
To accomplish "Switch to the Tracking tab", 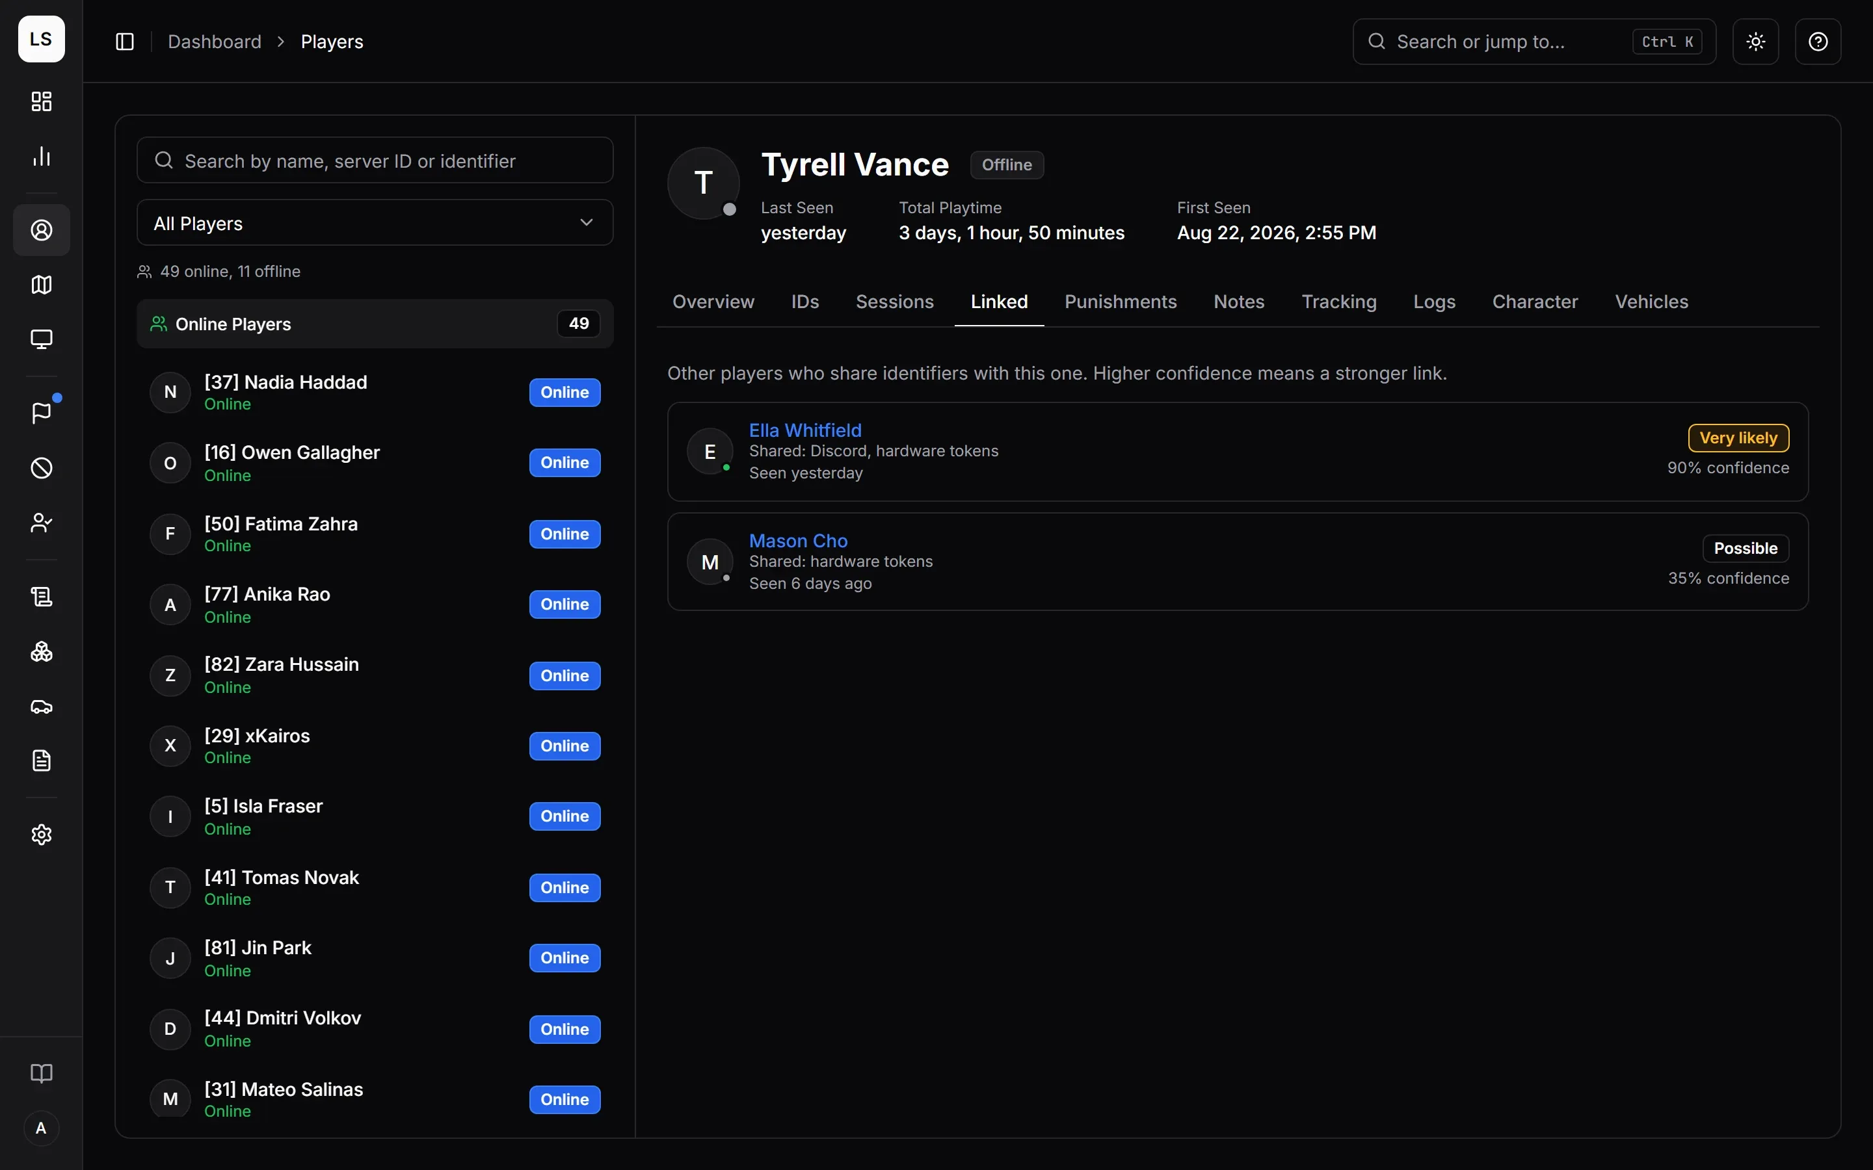I will point(1338,302).
